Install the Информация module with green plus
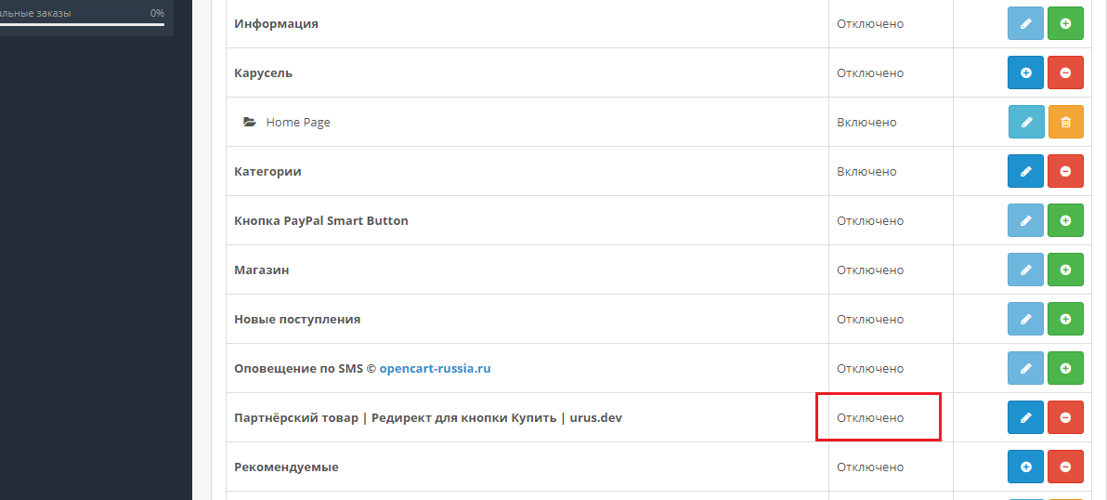The height and width of the screenshot is (500, 1107). coord(1065,23)
